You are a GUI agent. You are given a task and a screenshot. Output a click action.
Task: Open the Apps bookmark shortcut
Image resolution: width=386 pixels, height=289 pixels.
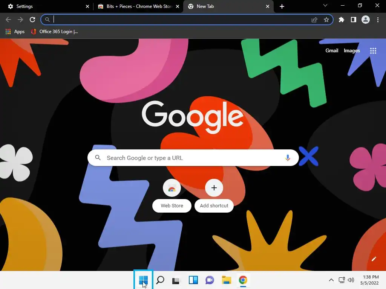[x=15, y=32]
